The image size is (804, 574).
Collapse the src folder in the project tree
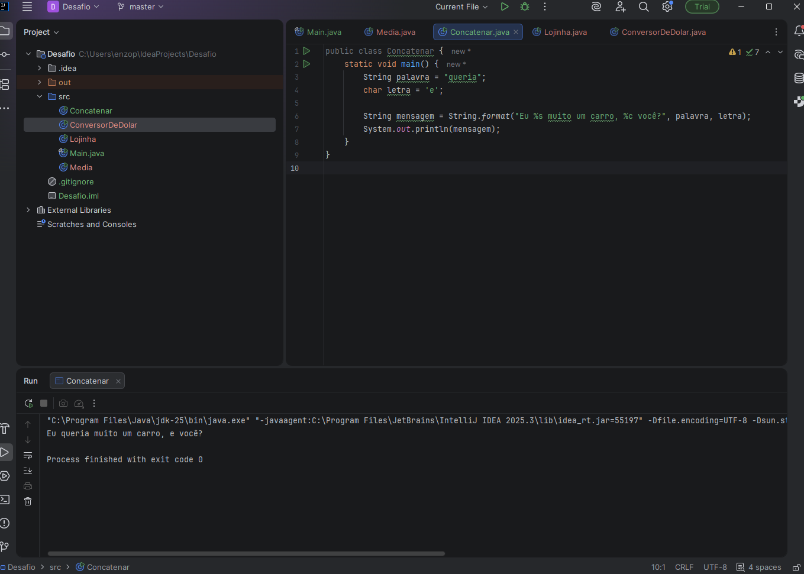click(40, 96)
